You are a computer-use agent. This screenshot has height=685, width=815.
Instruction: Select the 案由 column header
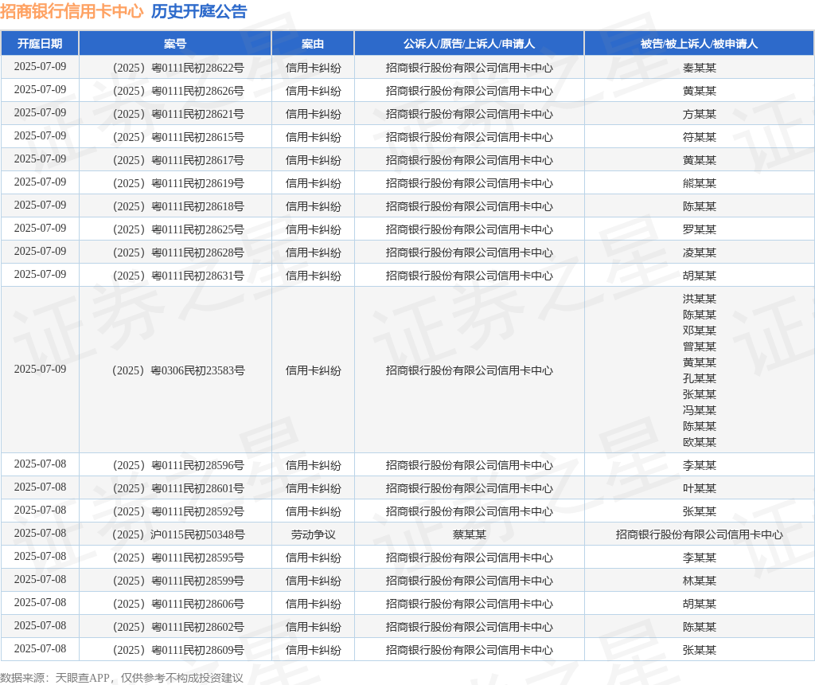click(313, 44)
